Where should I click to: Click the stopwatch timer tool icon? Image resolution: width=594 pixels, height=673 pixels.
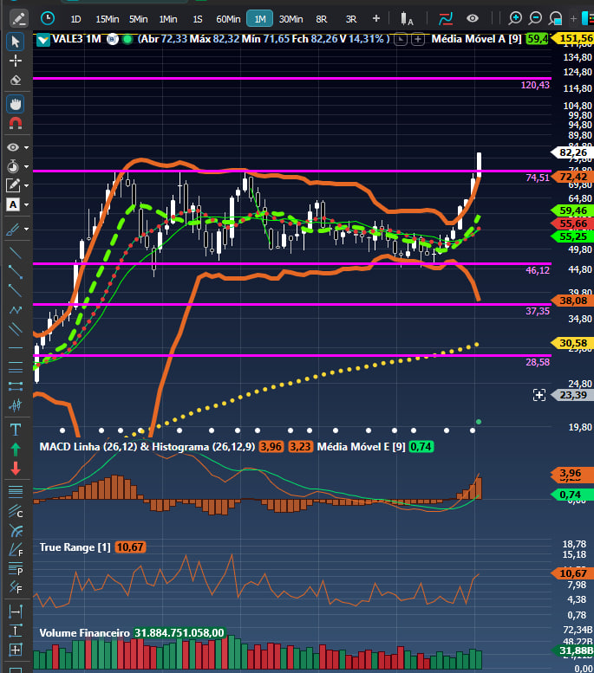pyautogui.click(x=13, y=166)
